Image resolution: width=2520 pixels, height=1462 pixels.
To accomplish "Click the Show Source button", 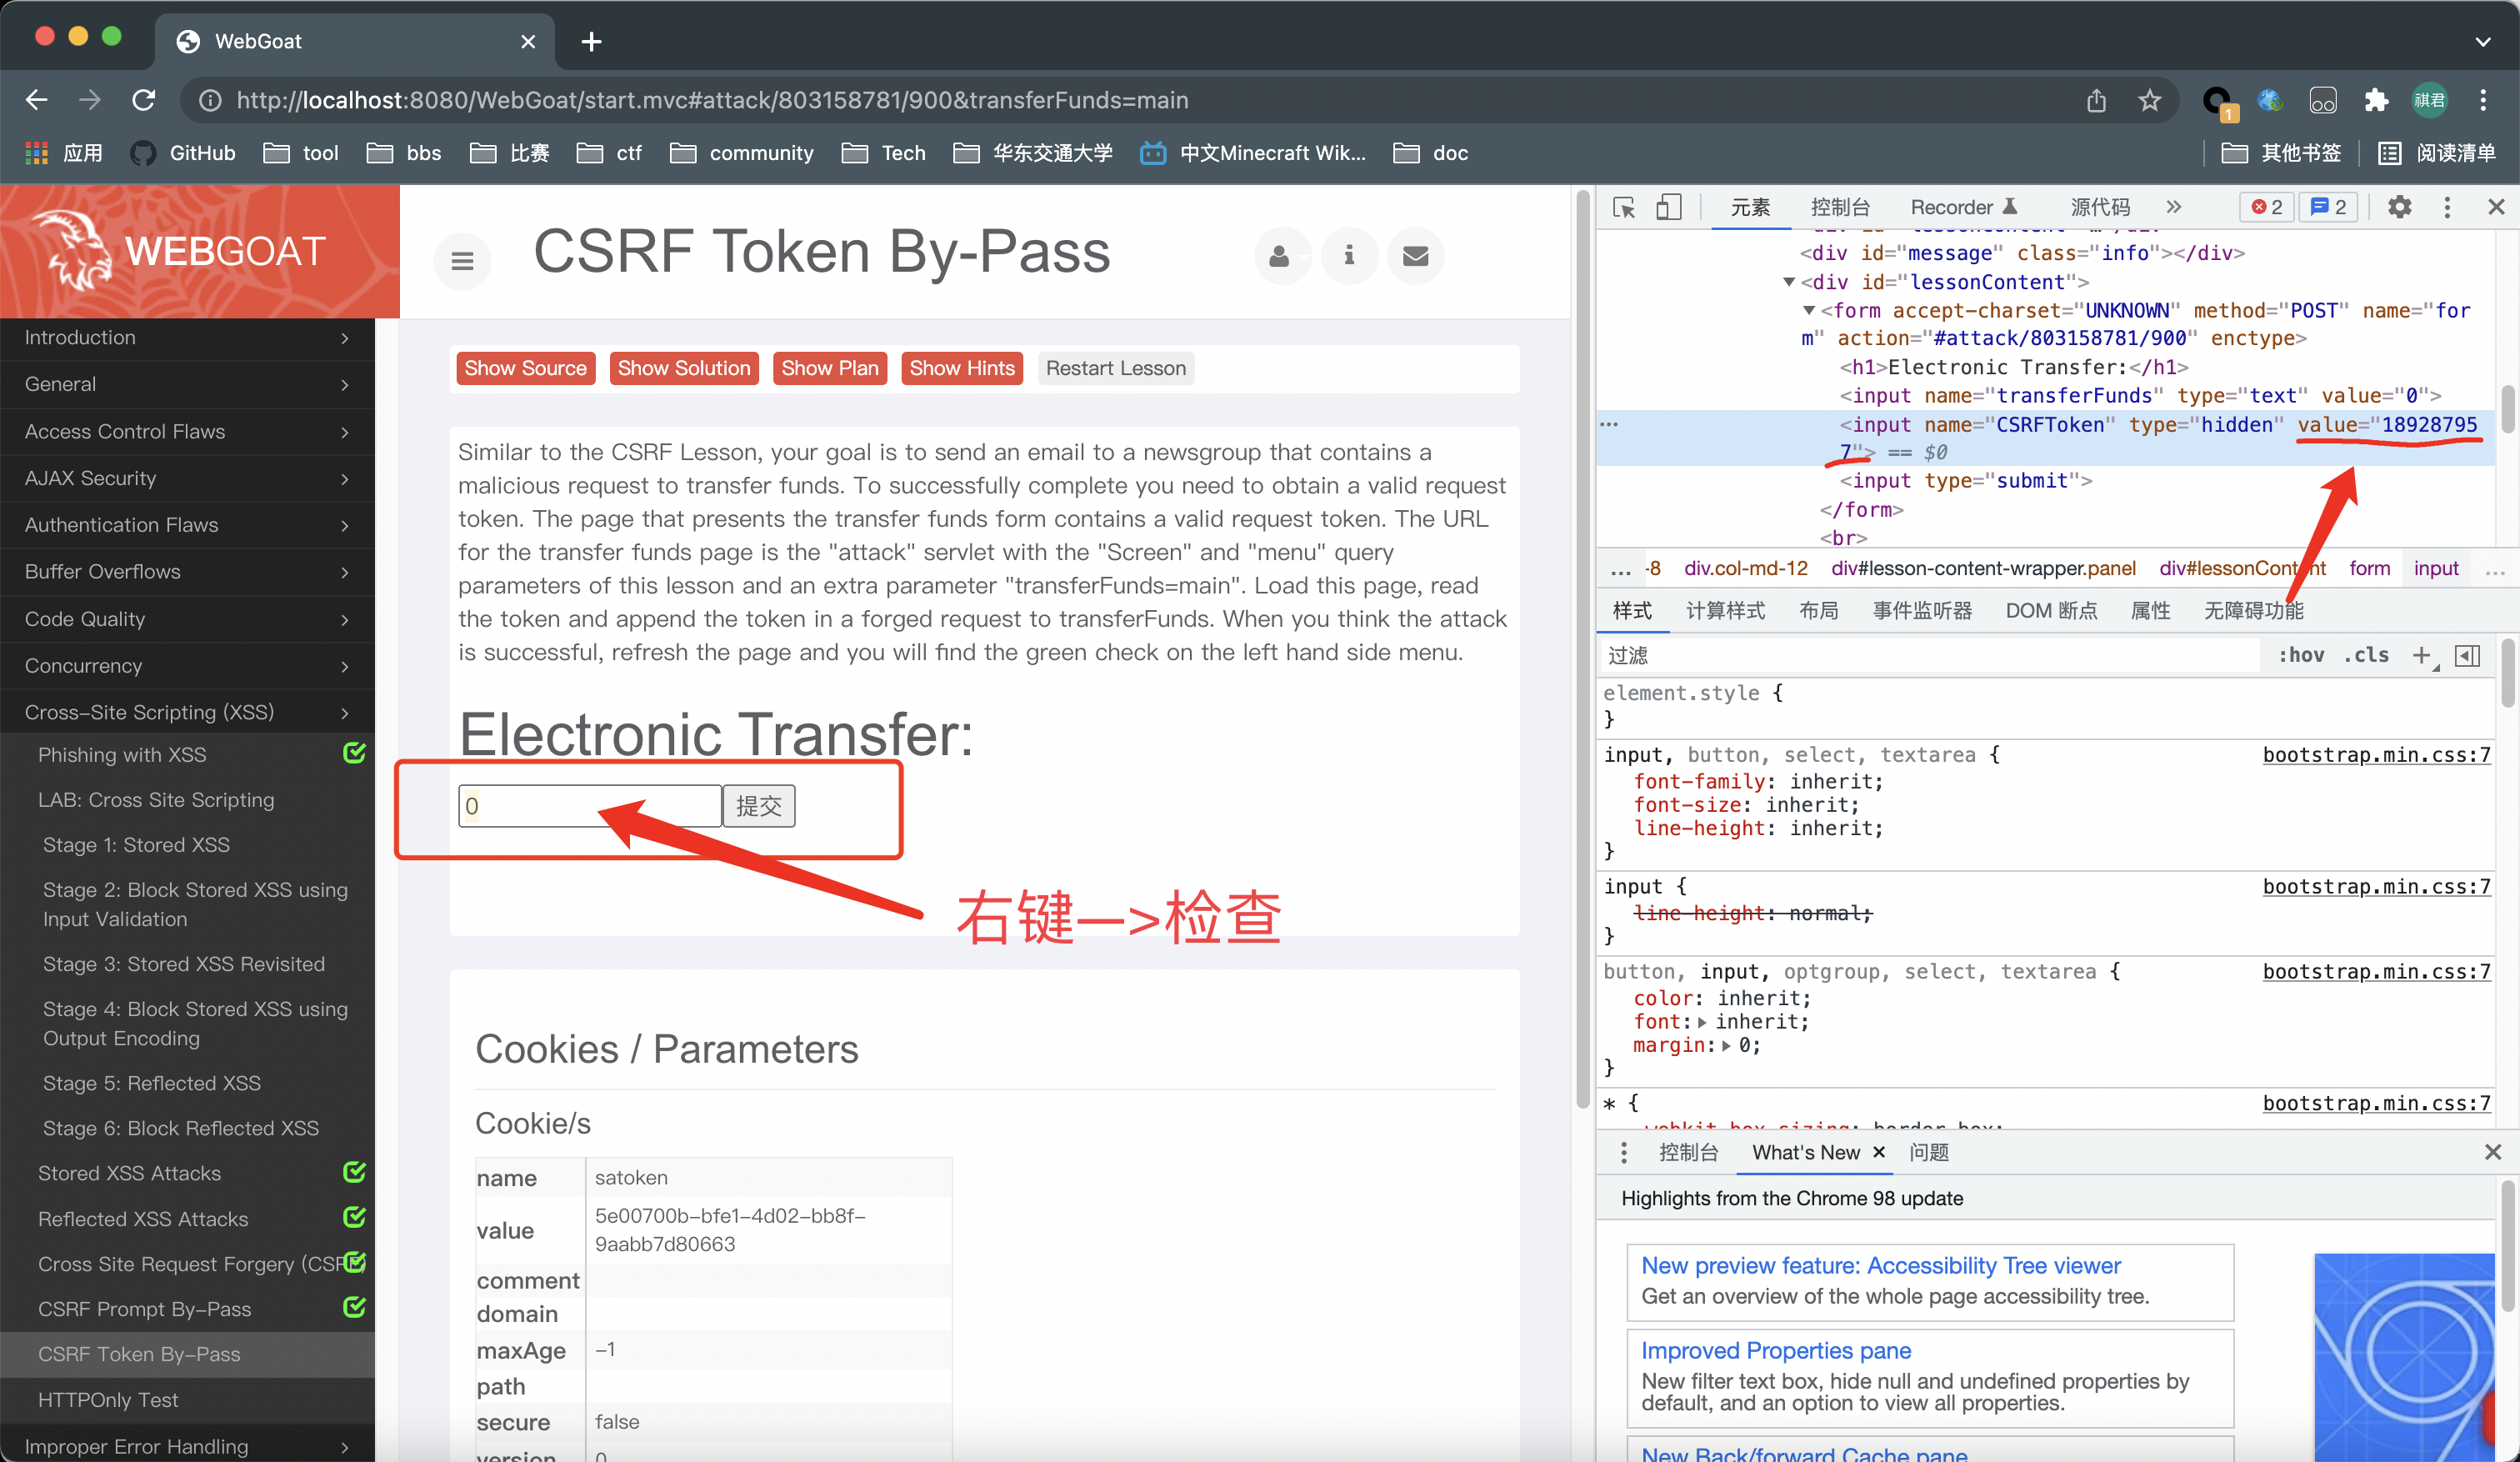I will point(526,368).
